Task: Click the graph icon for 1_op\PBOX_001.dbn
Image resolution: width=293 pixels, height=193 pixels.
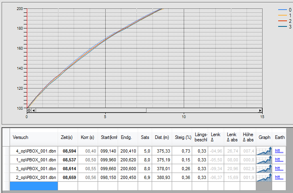Action: click(264, 160)
